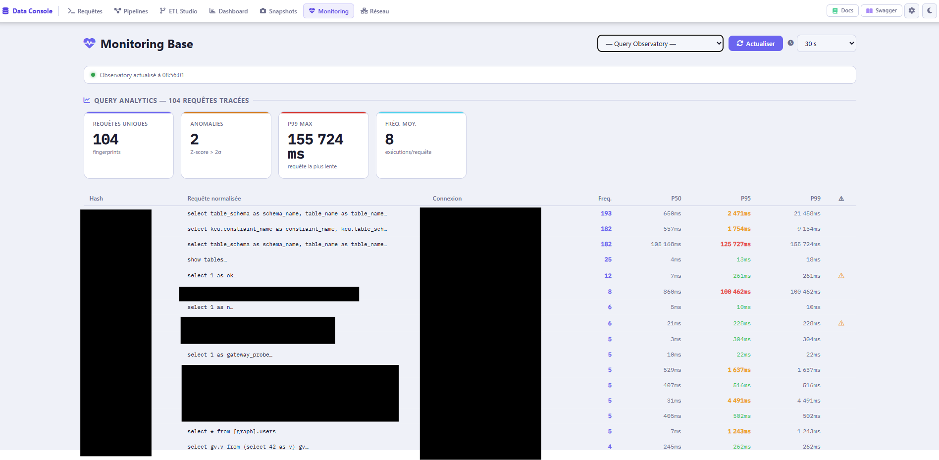Click the Actualiser button
Screen dimensions: 939x460
pyautogui.click(x=756, y=44)
